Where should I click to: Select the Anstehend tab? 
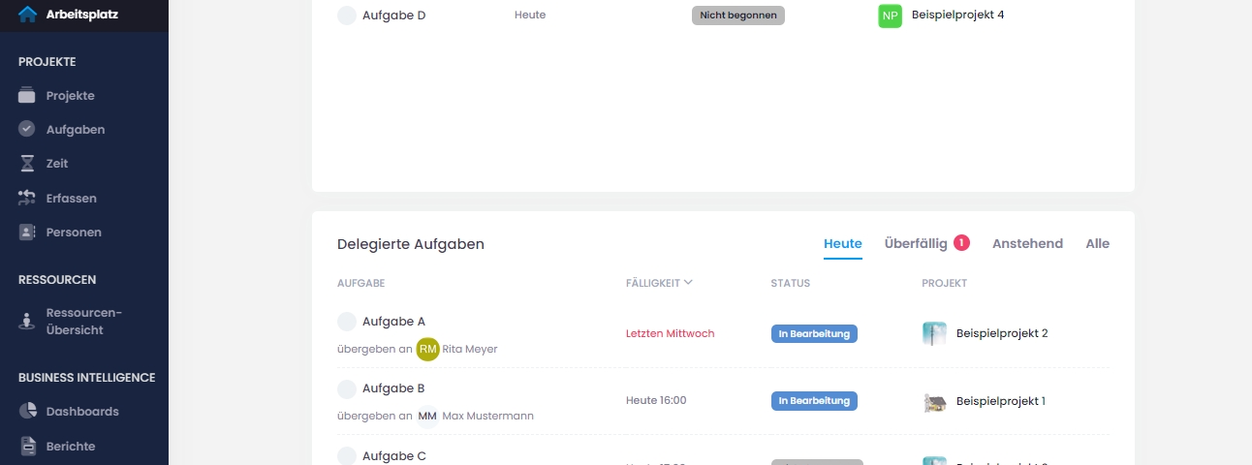pyautogui.click(x=1027, y=243)
